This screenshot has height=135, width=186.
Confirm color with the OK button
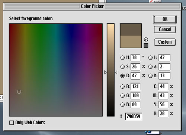click(165, 19)
